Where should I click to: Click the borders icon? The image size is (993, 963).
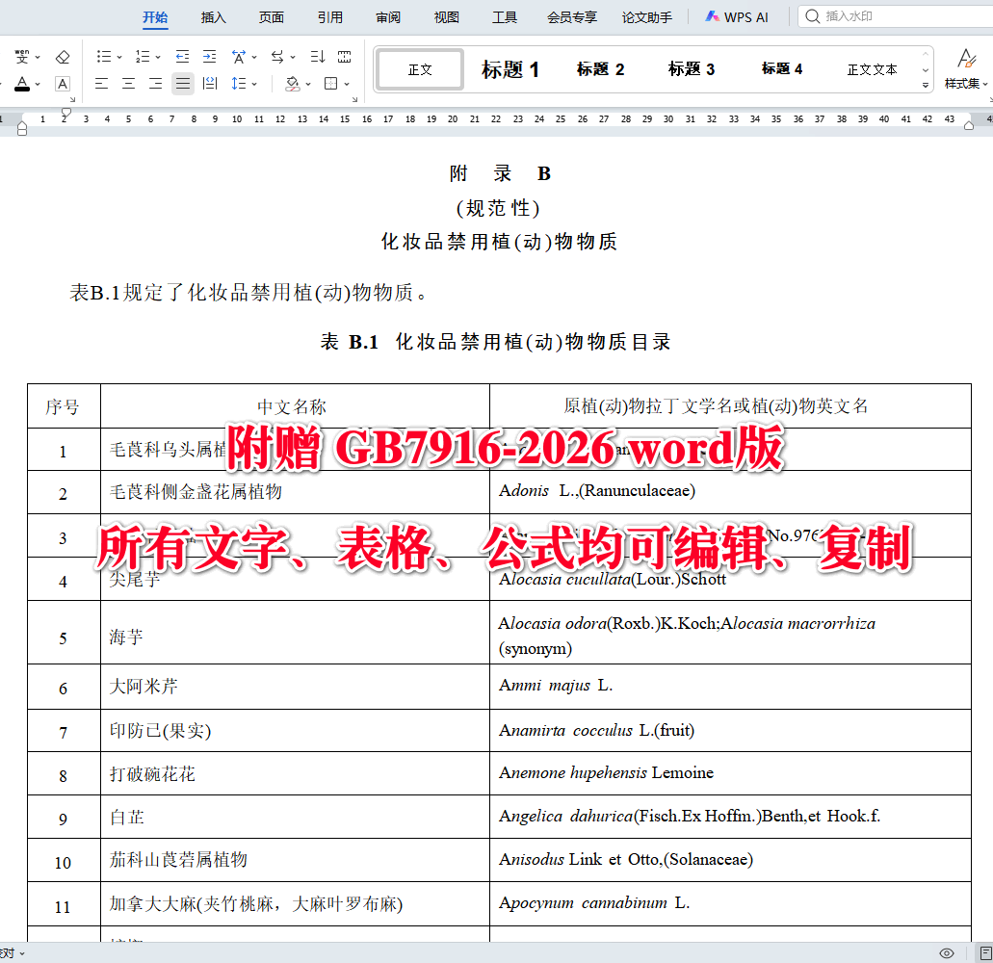click(x=330, y=84)
